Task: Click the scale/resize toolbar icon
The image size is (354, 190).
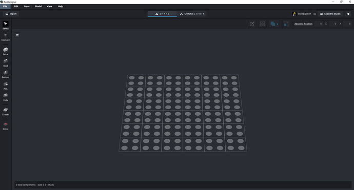Action: click(x=286, y=24)
